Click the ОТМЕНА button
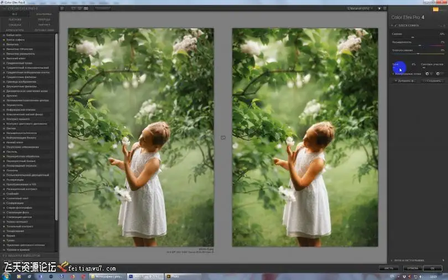Screen dimensions: 448x280 click(x=413, y=268)
